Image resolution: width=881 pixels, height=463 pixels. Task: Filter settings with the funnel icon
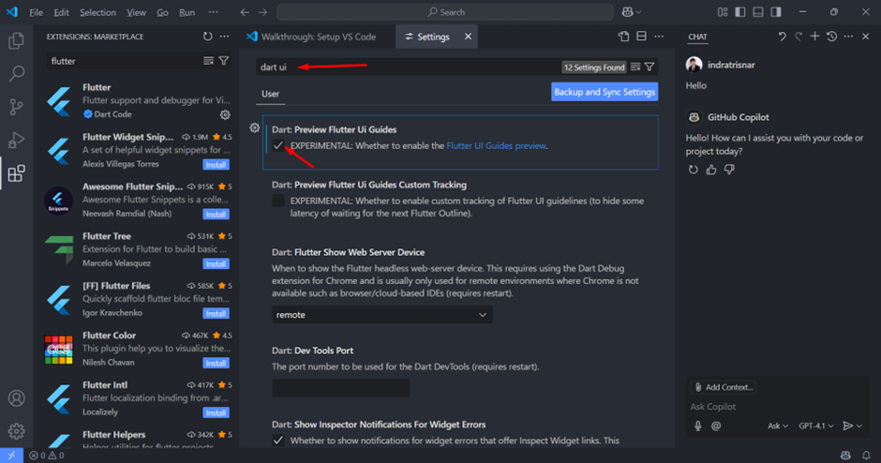point(650,67)
